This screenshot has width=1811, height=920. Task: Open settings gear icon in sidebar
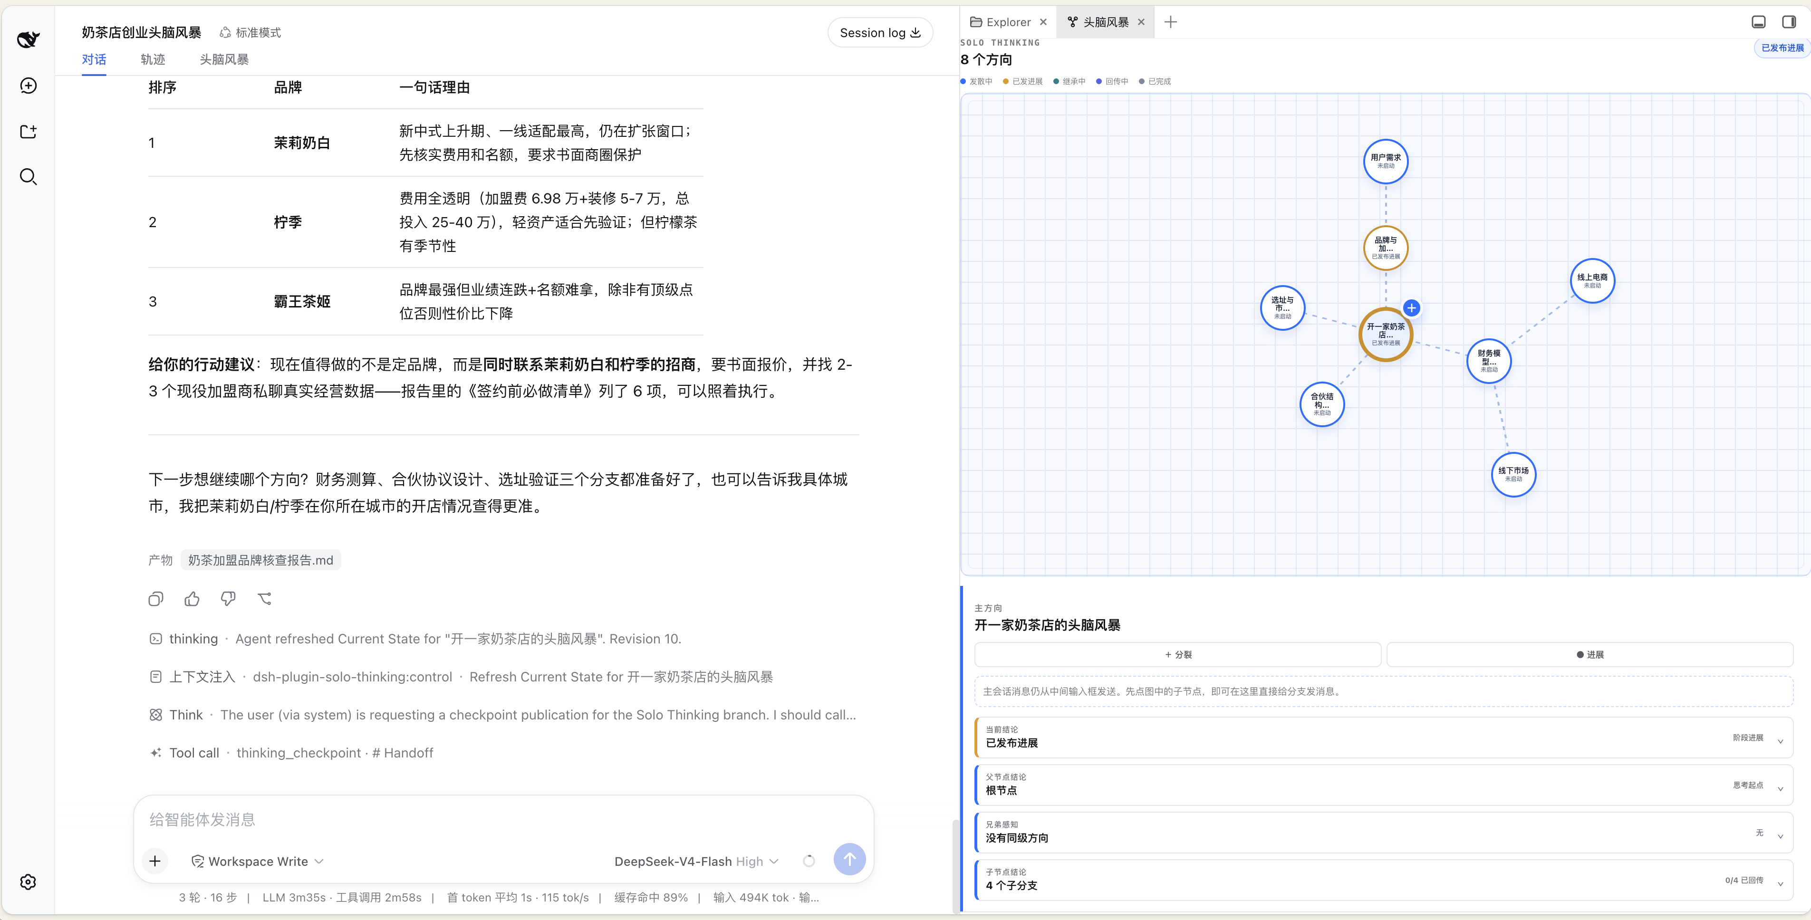coord(28,882)
